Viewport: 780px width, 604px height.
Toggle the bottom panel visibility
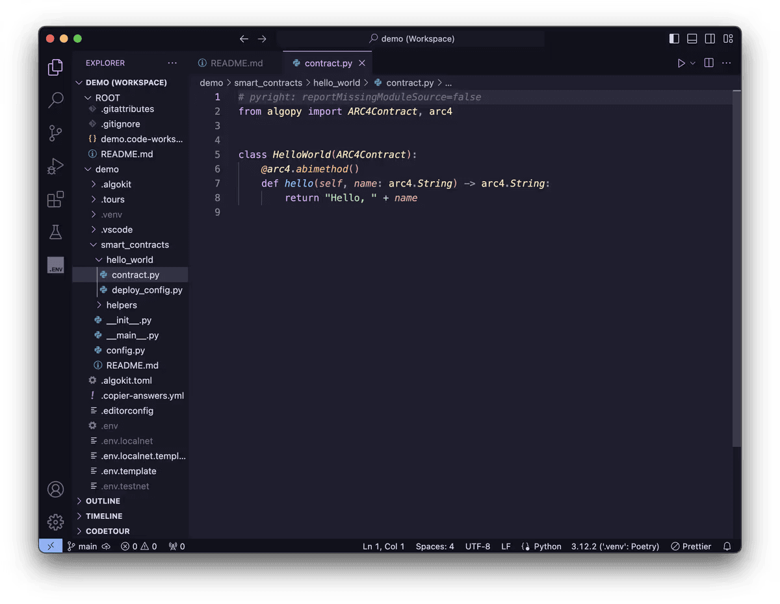pos(692,38)
